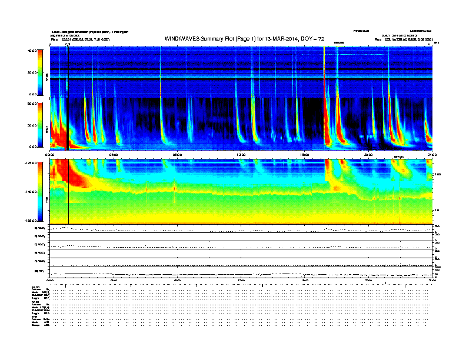Click the 30.00 label on RAD1 scale
The height and width of the screenshot is (360, 466).
32,125
